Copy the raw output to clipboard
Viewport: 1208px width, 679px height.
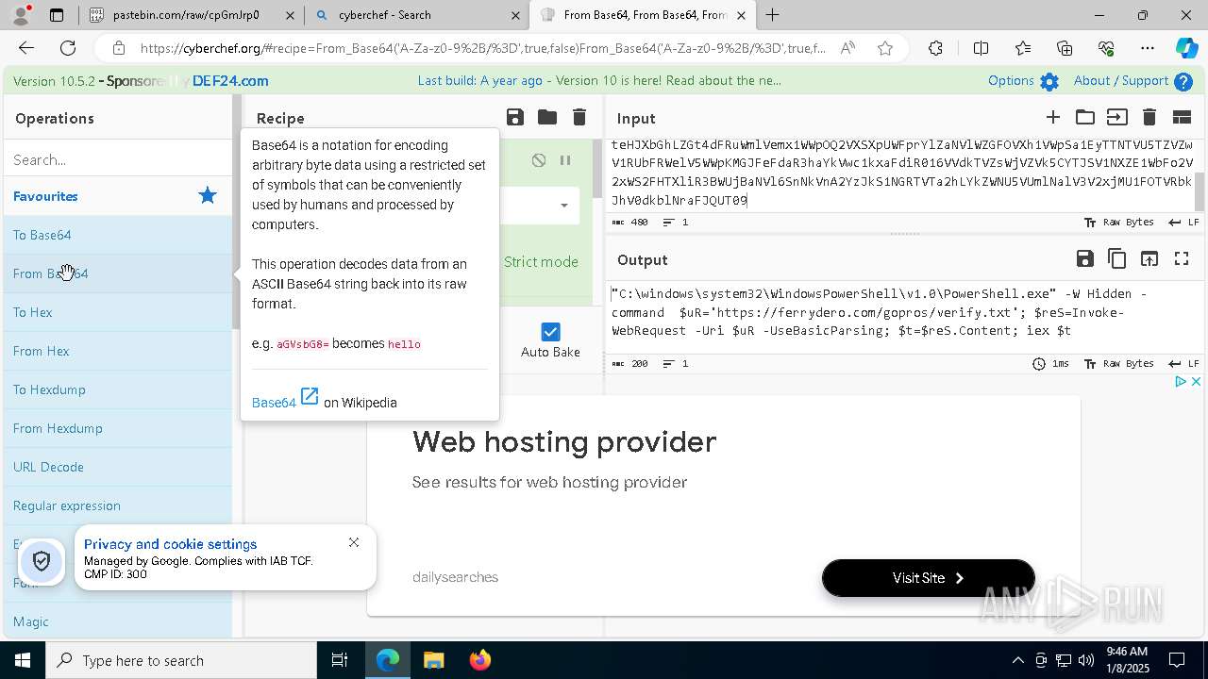1116,258
